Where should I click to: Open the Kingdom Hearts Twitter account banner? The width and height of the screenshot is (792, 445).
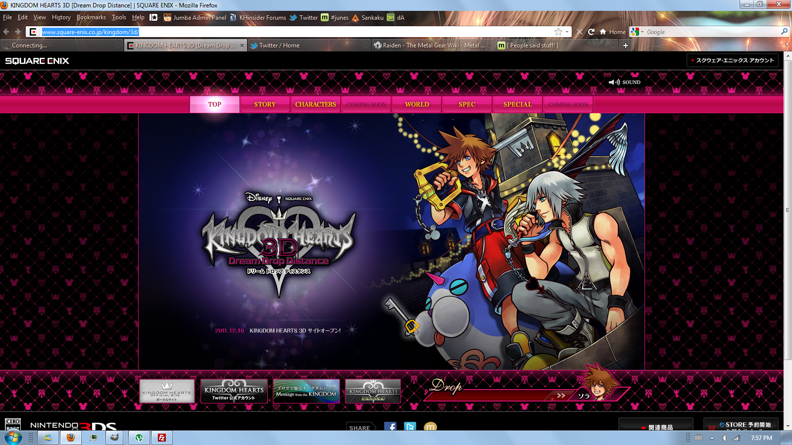(x=234, y=391)
